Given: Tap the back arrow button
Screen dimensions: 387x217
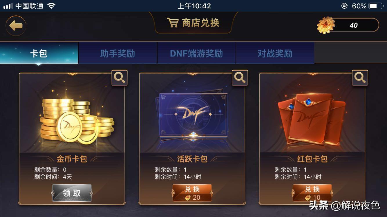Looking at the screenshot, I should pyautogui.click(x=16, y=26).
